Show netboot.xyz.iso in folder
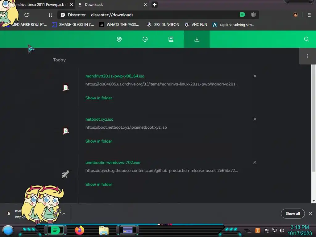Viewport: 316px width, 237px height. [x=99, y=141]
